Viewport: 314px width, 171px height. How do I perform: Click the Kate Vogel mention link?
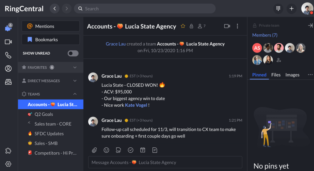(136, 105)
